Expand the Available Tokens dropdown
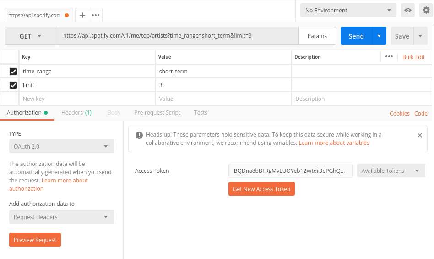Image resolution: width=434 pixels, height=259 pixels. [391, 171]
